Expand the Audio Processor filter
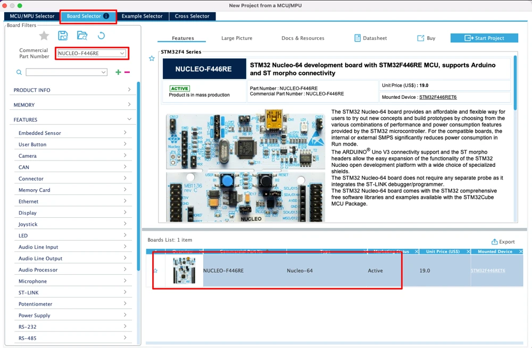 [73, 270]
